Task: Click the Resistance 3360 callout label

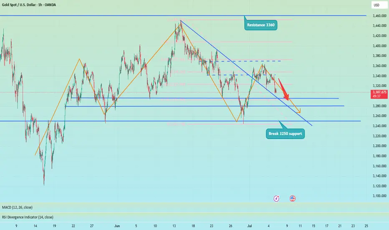Action: click(x=261, y=25)
